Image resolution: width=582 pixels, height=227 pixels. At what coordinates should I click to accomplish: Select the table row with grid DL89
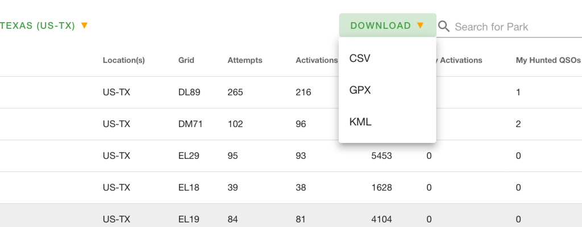189,92
